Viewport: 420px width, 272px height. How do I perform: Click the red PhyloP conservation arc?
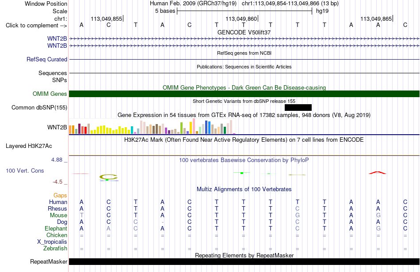pos(378,173)
